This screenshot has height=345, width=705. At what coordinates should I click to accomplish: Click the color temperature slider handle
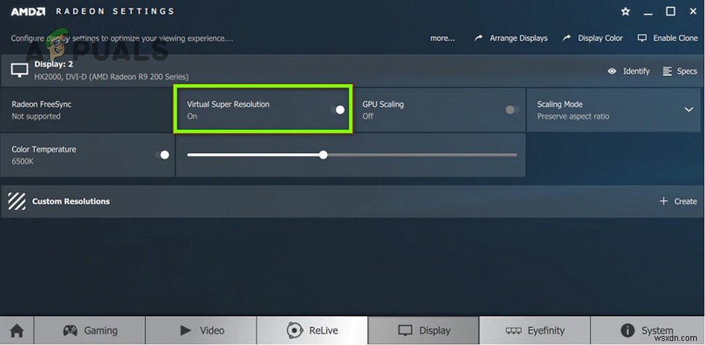[323, 155]
